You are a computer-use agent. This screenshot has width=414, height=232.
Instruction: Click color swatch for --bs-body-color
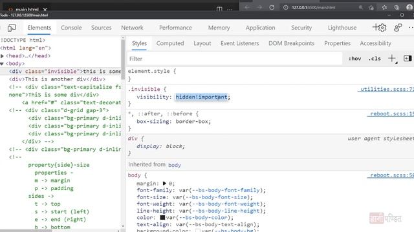click(162, 218)
